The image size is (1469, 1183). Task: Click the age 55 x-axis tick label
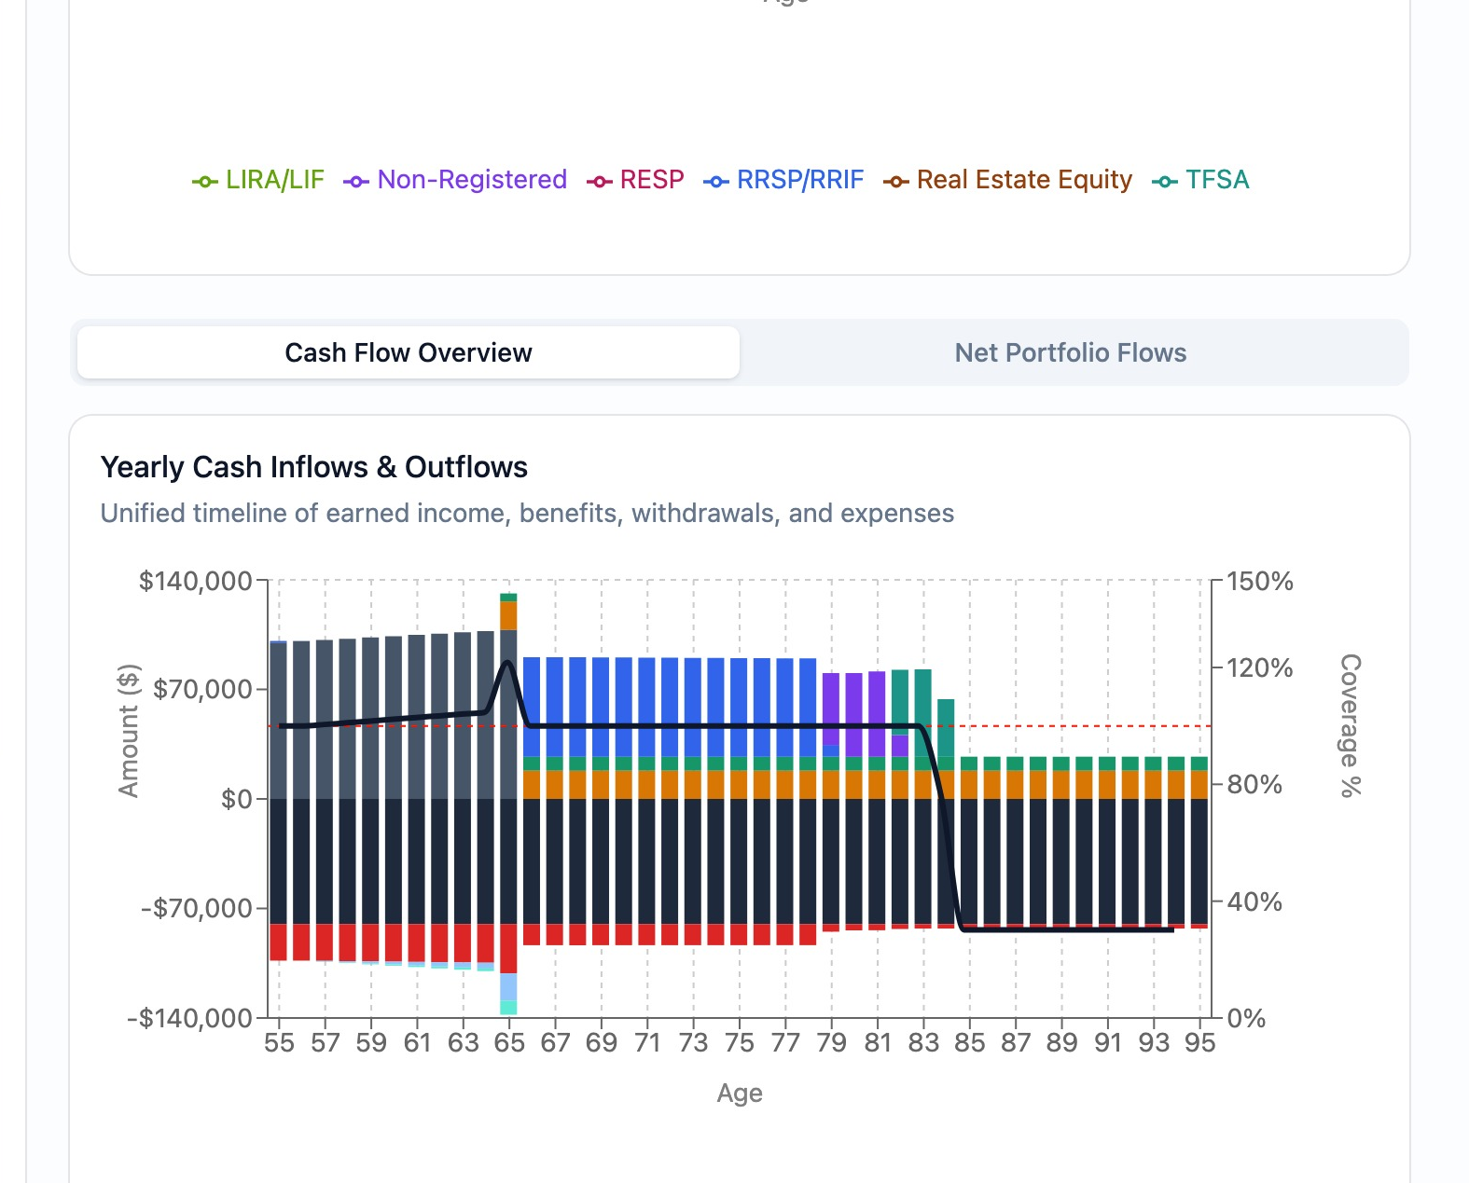pos(279,1042)
